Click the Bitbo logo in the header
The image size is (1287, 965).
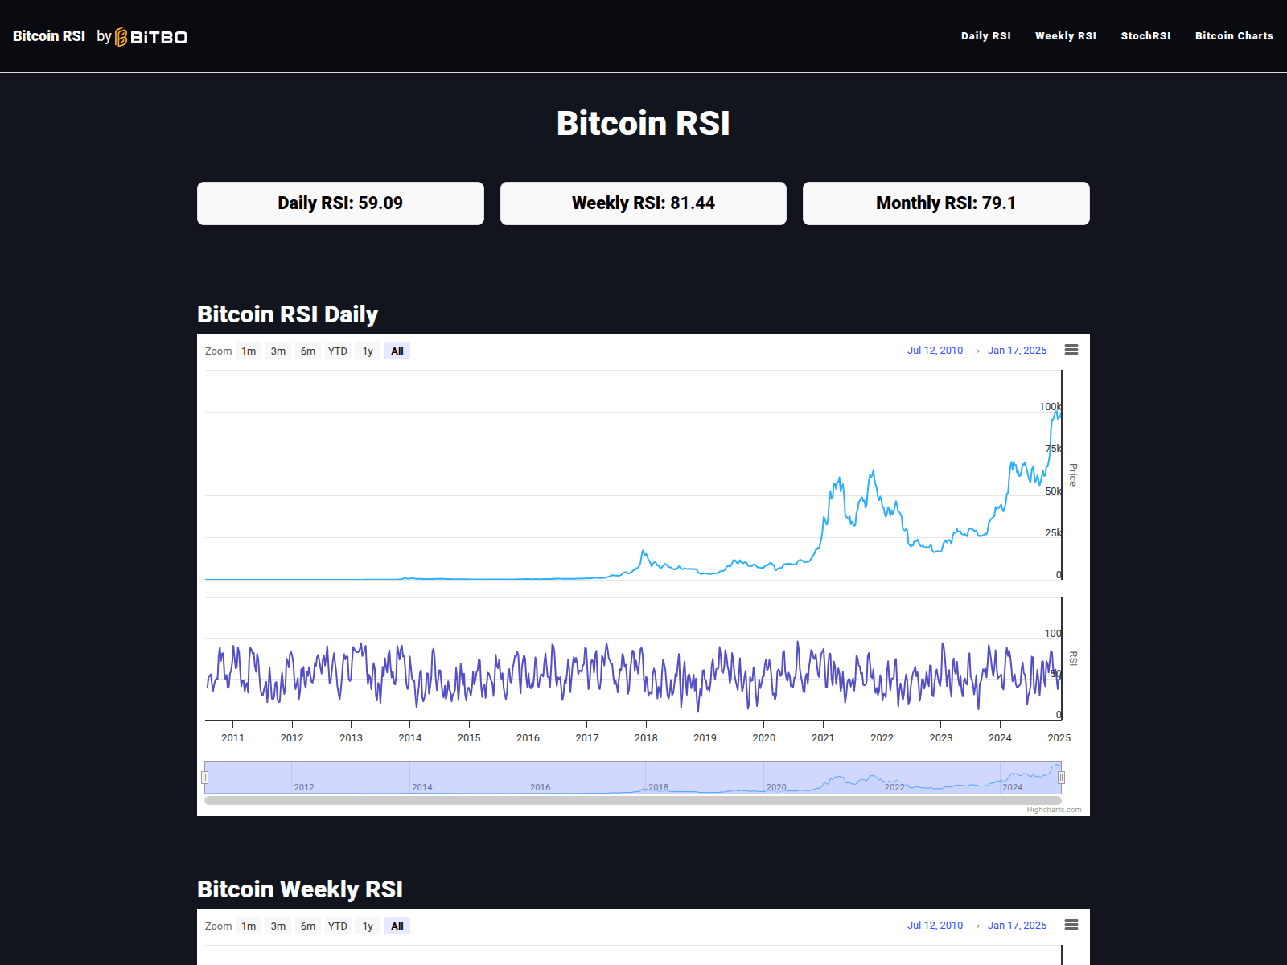click(x=151, y=37)
